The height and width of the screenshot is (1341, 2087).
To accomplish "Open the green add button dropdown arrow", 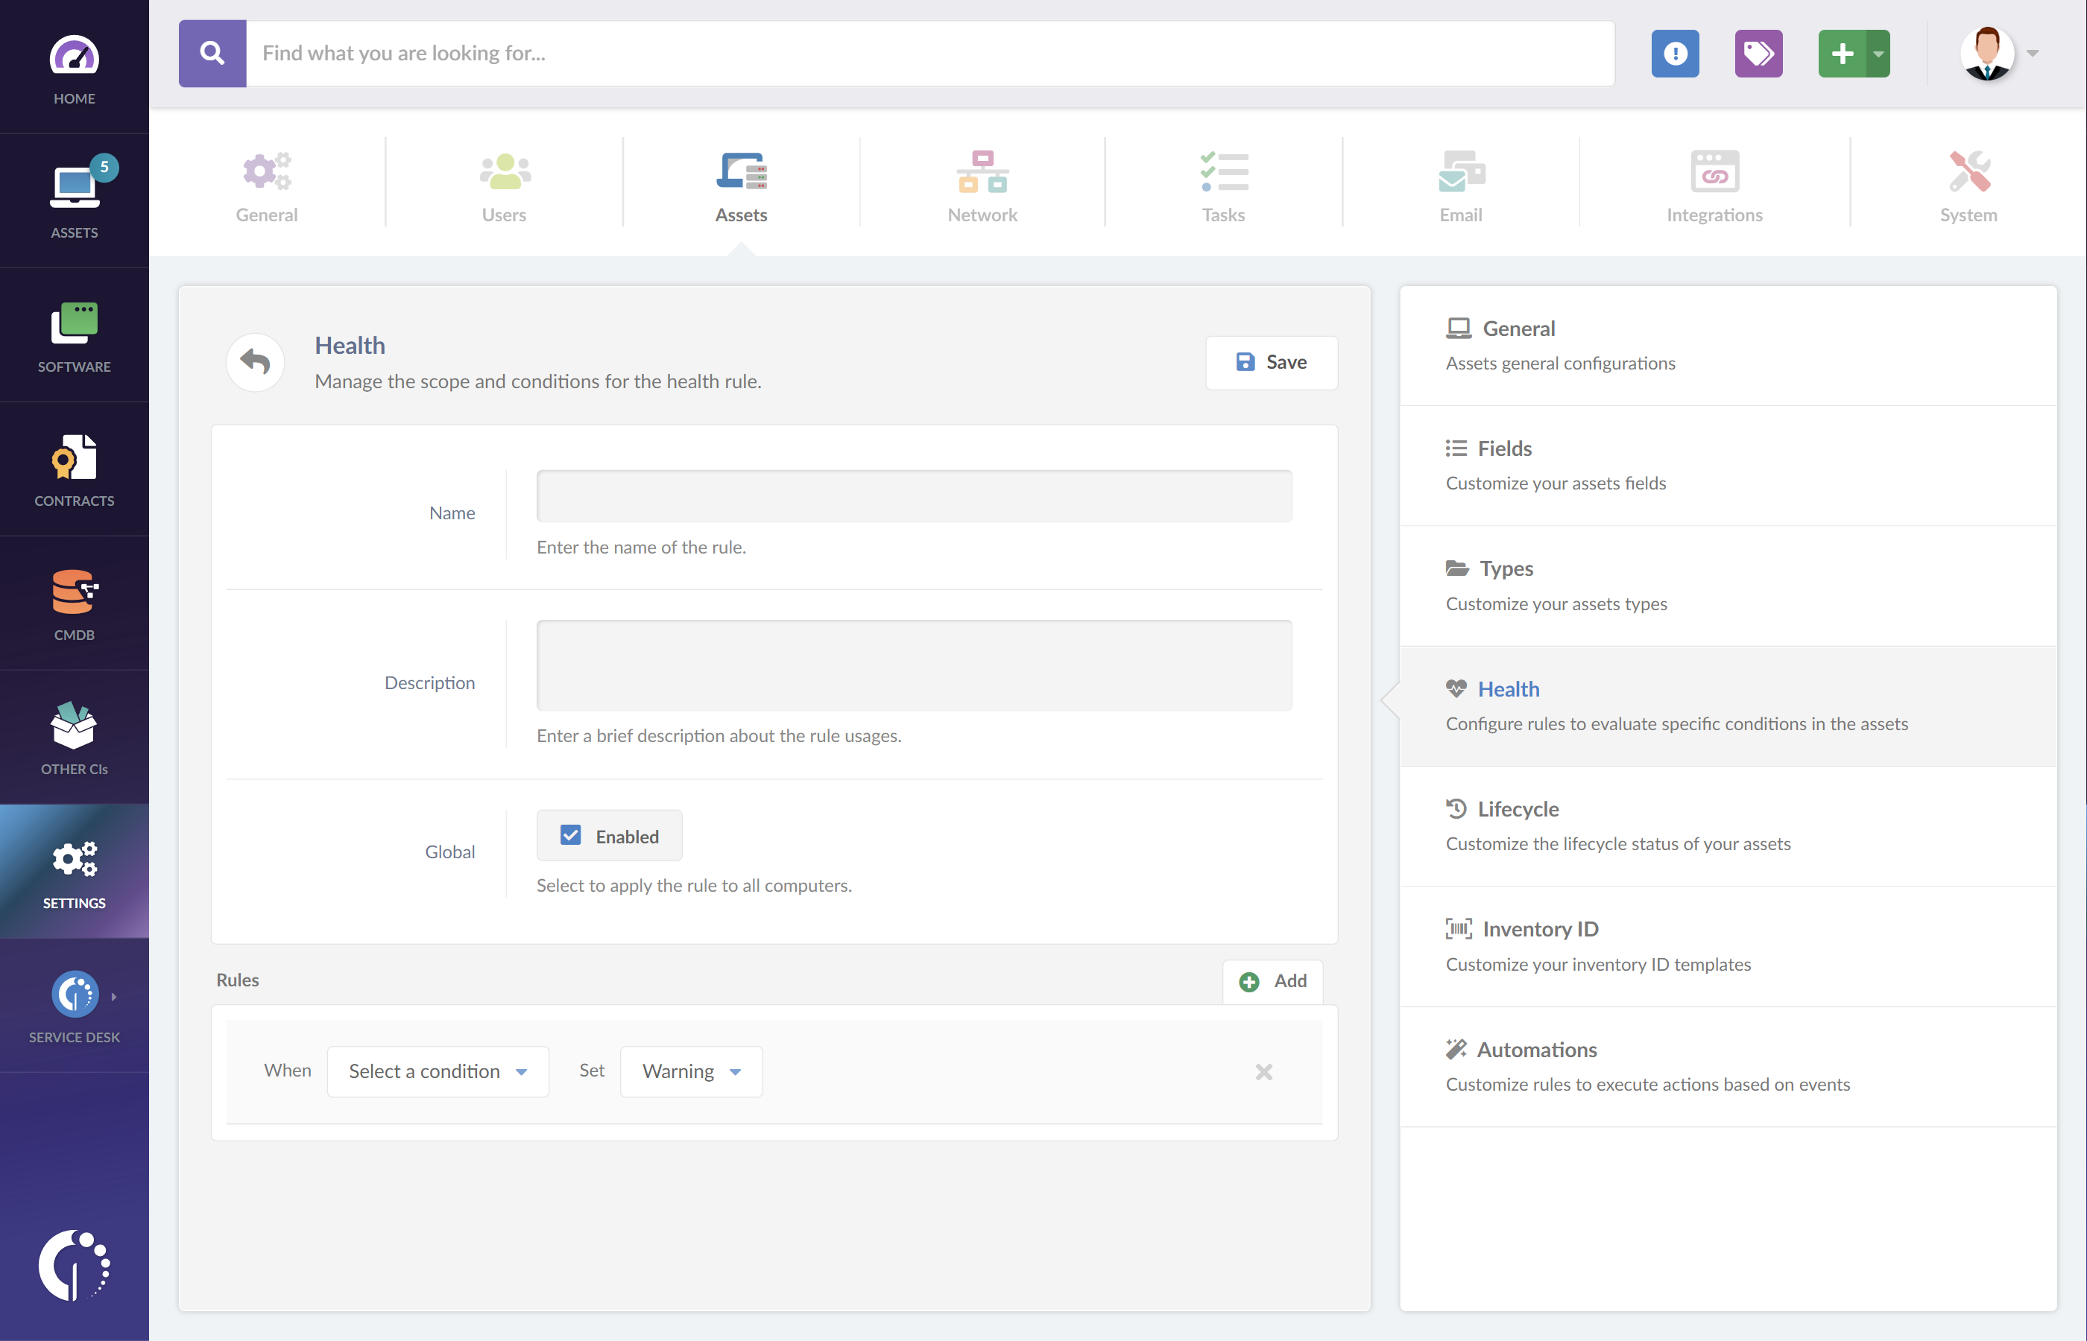I will tap(1879, 53).
